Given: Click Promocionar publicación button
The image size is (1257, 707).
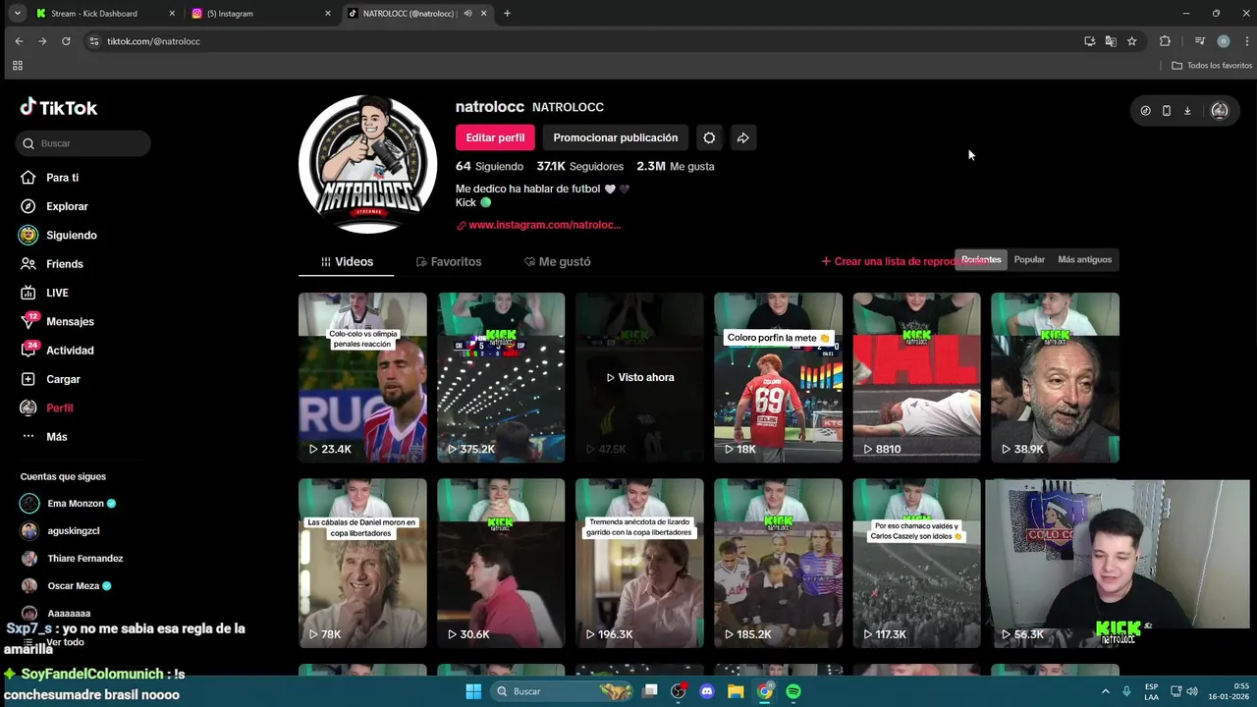Looking at the screenshot, I should [x=616, y=137].
